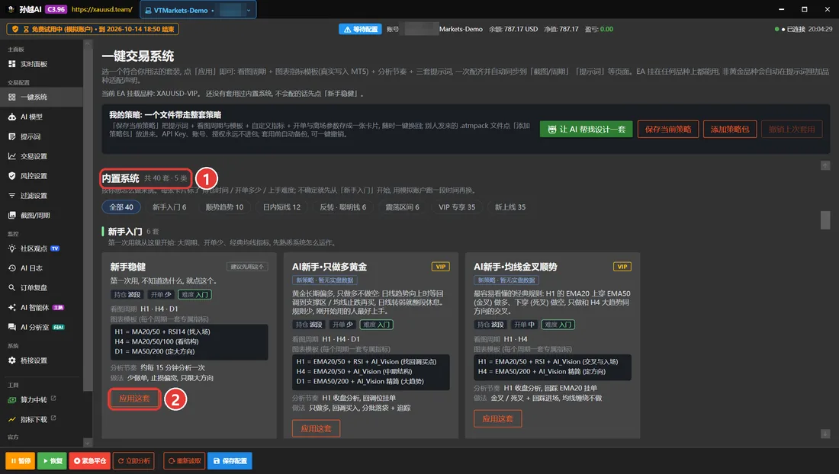Click the 立即分析 button
Image resolution: width=839 pixels, height=474 pixels.
tap(133, 461)
